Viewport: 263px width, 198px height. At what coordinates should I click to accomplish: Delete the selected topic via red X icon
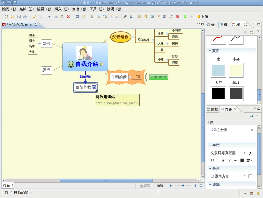tap(69, 16)
